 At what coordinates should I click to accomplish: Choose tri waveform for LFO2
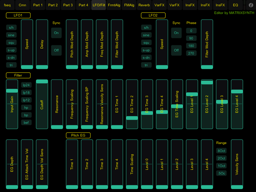click(x=146, y=65)
